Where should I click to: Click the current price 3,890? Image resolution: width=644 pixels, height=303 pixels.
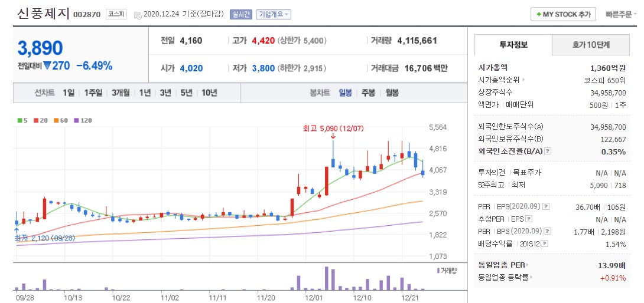[40, 48]
